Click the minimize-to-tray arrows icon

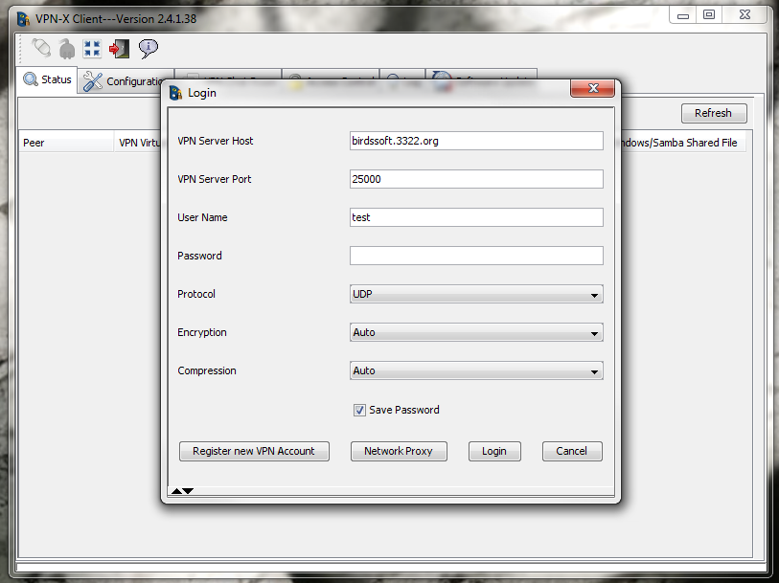tap(92, 49)
